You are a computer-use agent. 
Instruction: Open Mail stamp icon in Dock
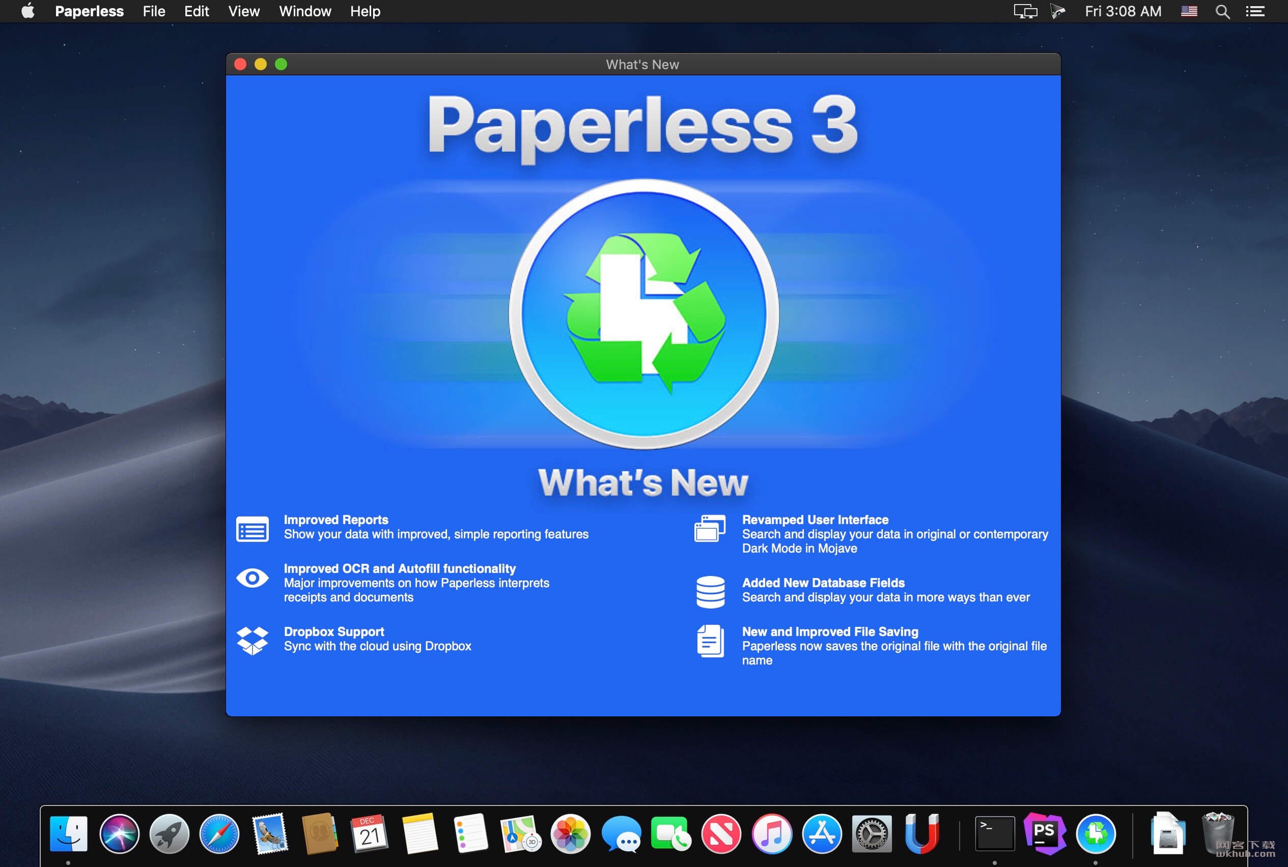pyautogui.click(x=270, y=833)
